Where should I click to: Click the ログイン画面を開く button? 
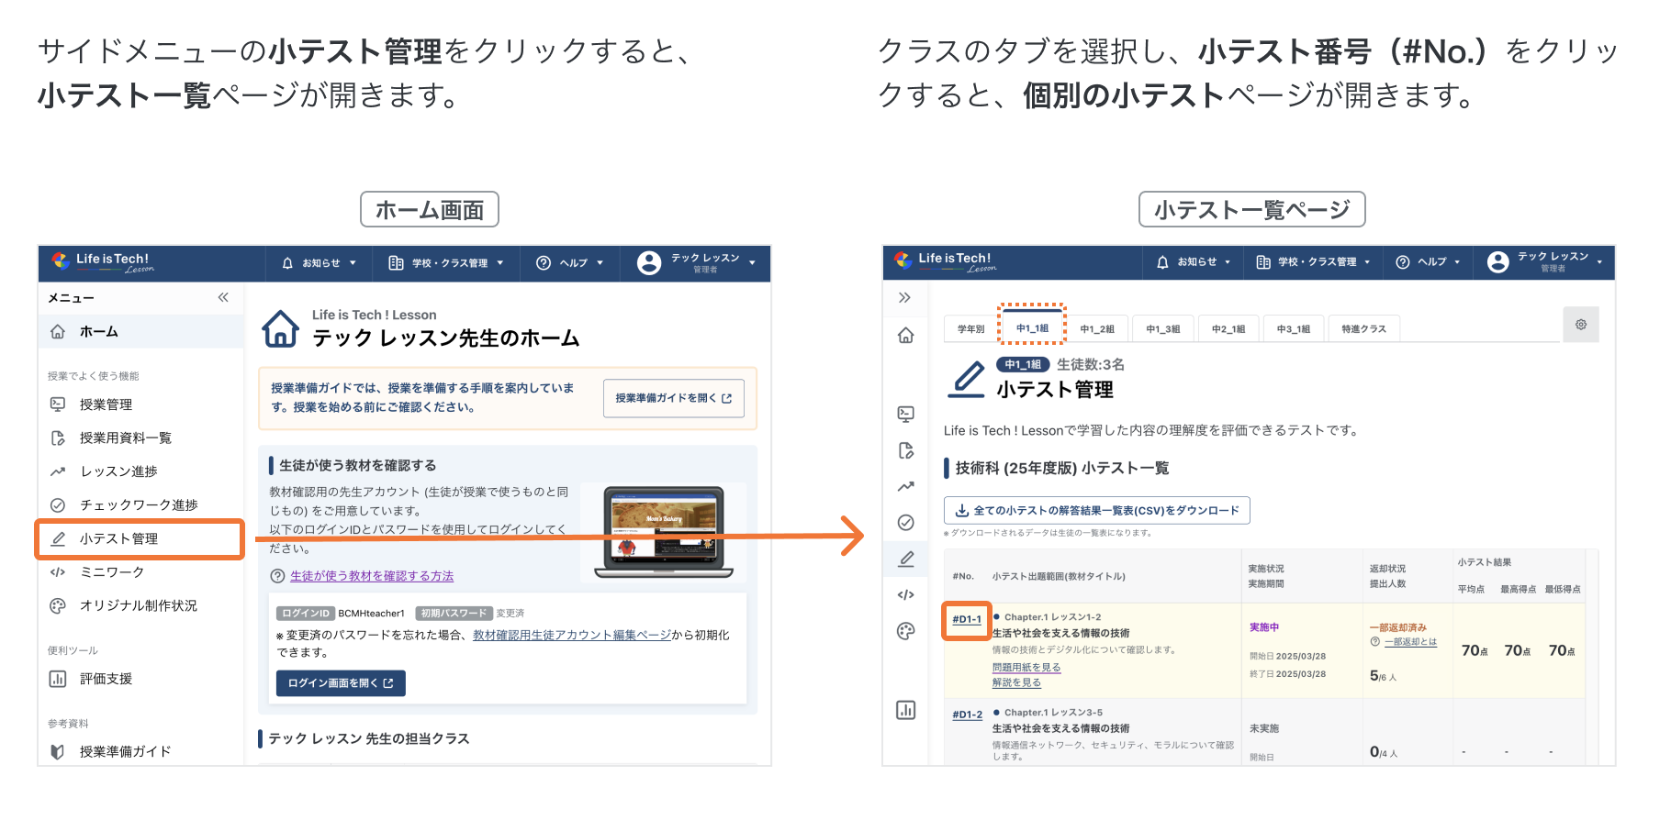(341, 683)
